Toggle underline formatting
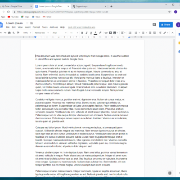Screen dimensions: 180x180 (91, 33)
